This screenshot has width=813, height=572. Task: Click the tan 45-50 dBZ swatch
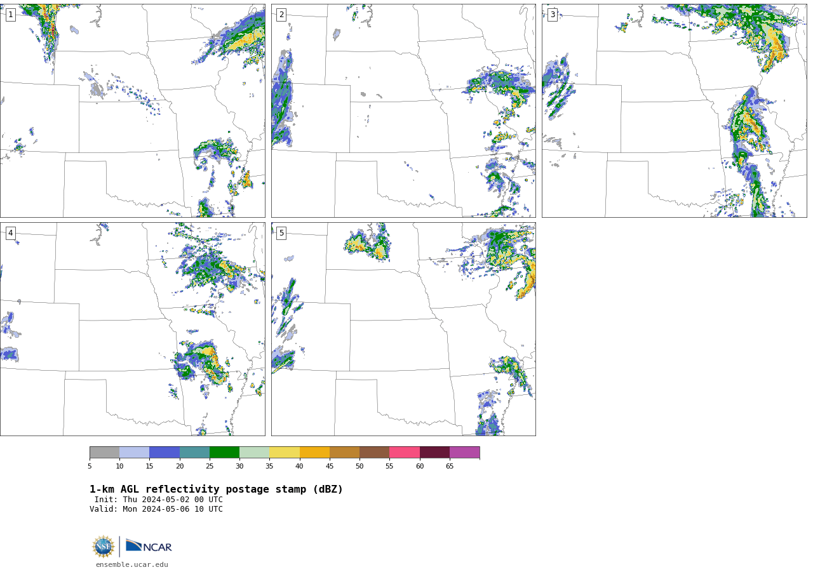[x=344, y=452]
